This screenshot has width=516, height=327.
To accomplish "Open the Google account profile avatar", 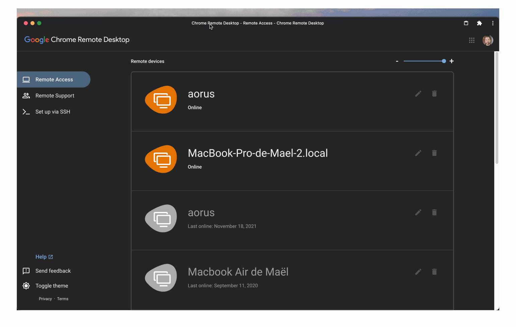I will (488, 40).
